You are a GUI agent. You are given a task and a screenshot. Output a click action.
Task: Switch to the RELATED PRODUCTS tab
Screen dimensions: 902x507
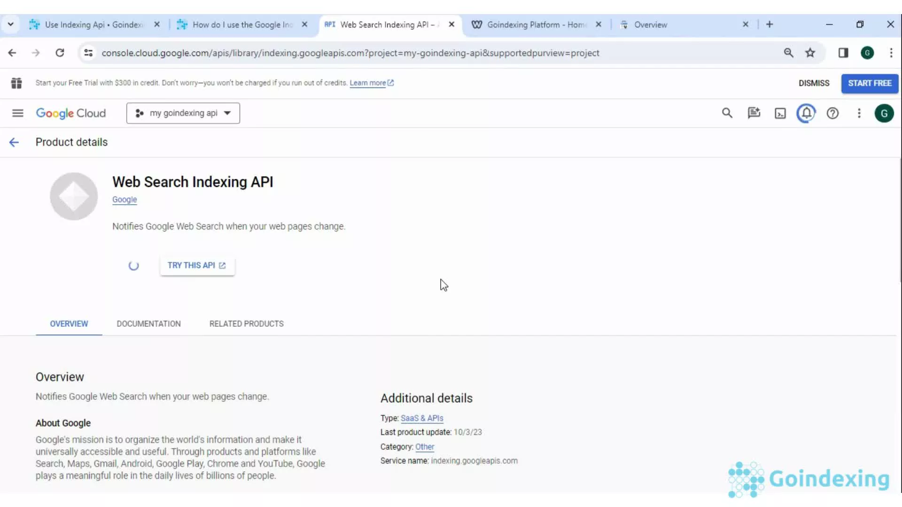[247, 324]
